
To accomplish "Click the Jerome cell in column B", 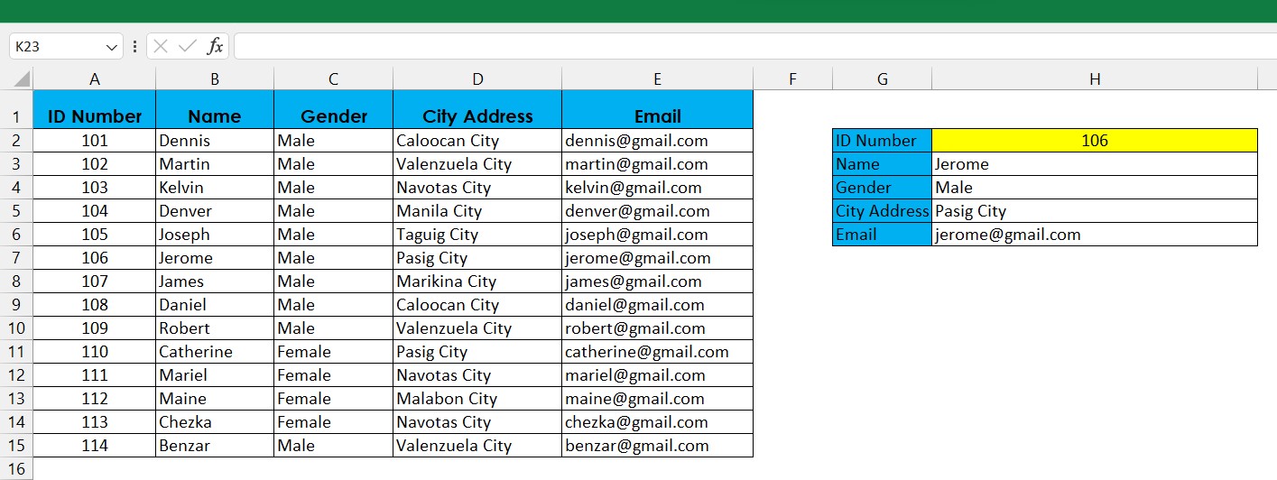I will coord(215,258).
